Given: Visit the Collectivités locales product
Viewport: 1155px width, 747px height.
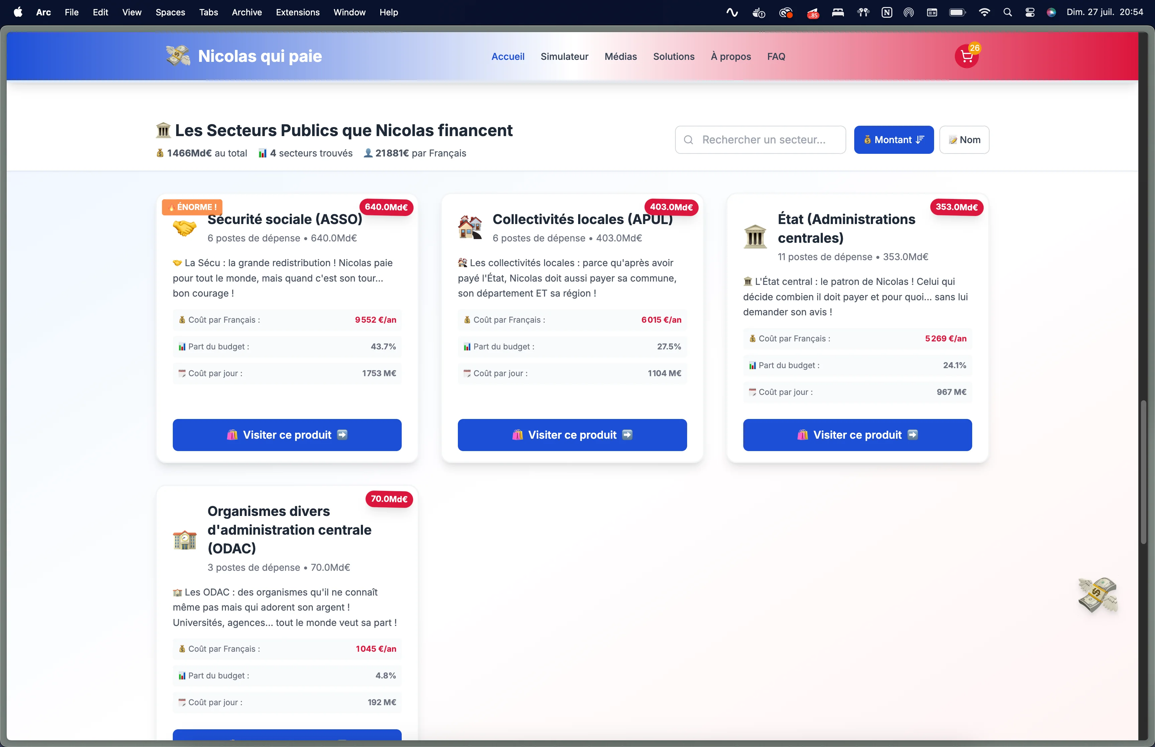Looking at the screenshot, I should pos(572,435).
